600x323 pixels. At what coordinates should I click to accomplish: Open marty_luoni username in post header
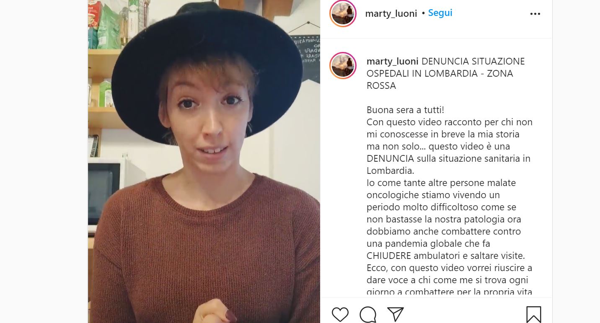tap(391, 14)
